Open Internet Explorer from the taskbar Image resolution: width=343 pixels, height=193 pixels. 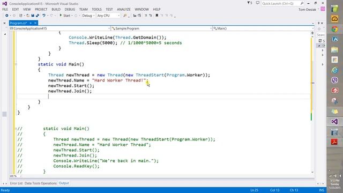(334, 70)
